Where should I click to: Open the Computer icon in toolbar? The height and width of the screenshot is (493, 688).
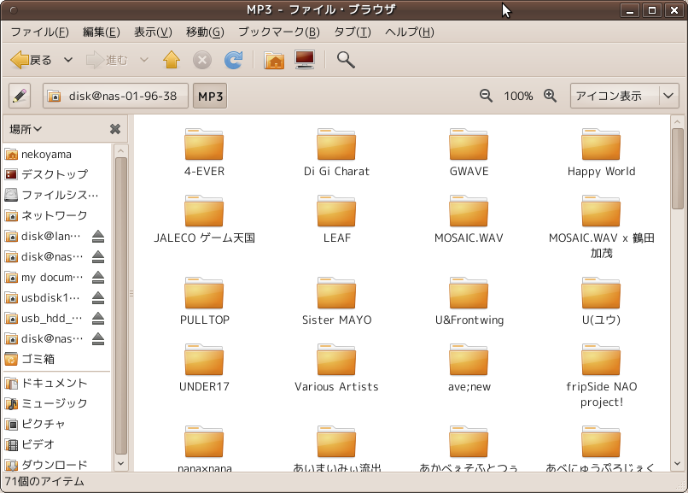305,60
